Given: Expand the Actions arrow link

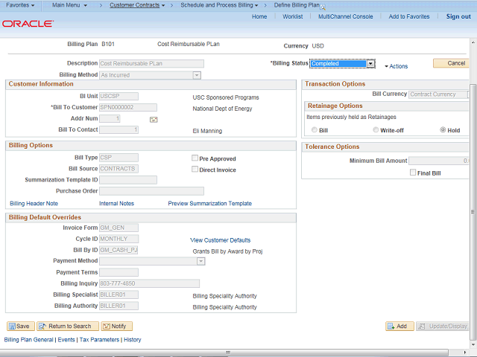Looking at the screenshot, I should point(396,66).
